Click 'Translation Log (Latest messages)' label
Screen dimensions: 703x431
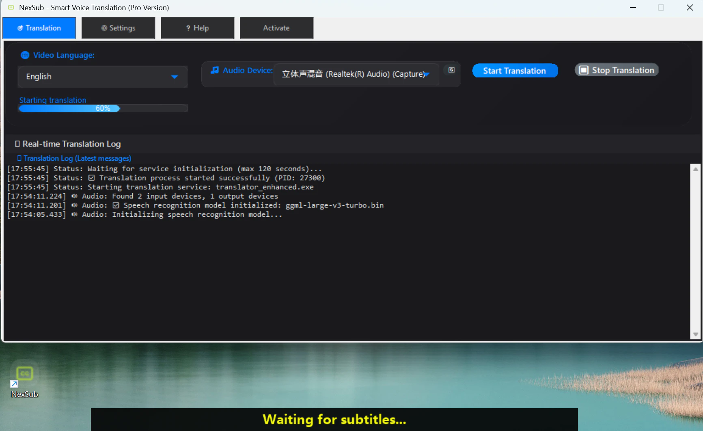74,158
